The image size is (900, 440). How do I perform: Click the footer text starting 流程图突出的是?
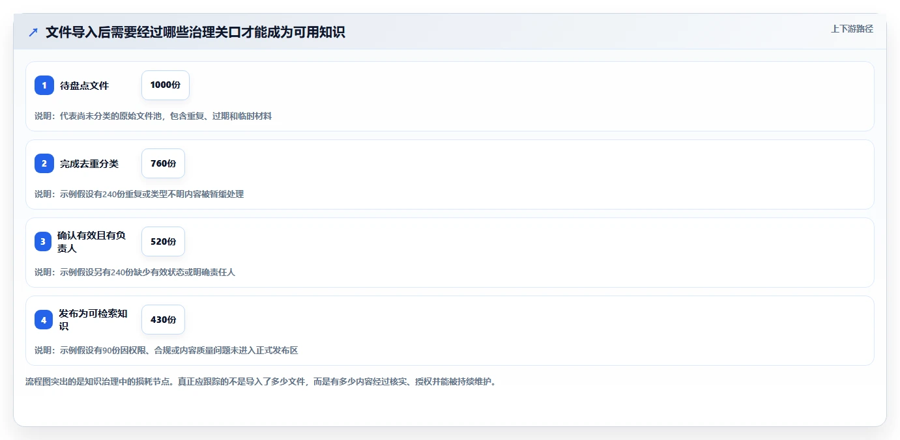coord(261,381)
